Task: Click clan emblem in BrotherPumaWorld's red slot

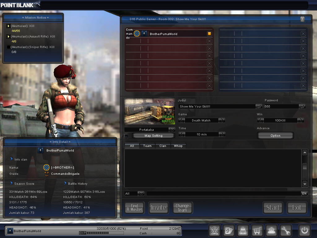Action: pyautogui.click(x=137, y=33)
